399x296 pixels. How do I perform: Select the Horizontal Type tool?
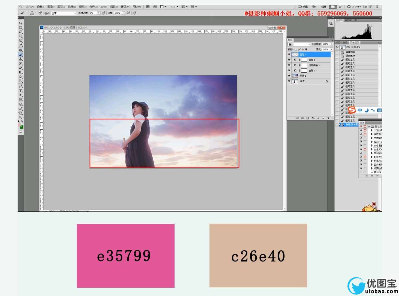point(21,90)
